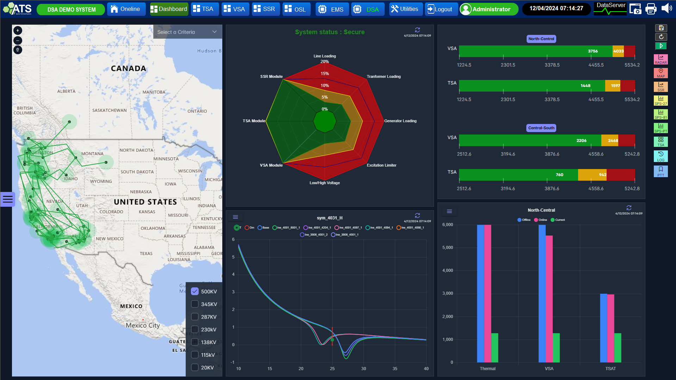Click the printer icon in header

[651, 9]
